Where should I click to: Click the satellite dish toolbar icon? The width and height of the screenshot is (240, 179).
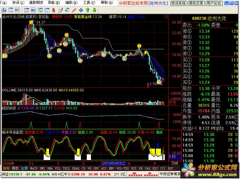click(61, 10)
